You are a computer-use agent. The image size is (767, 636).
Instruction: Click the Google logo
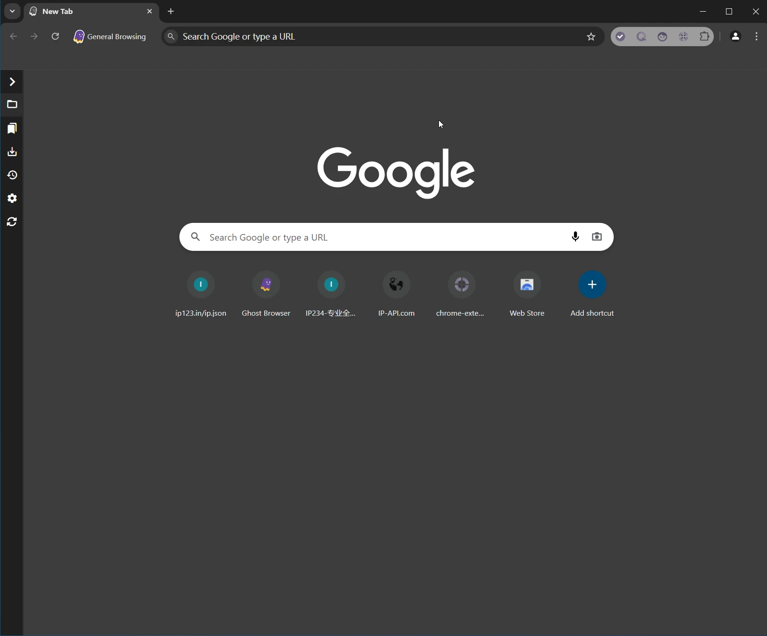396,172
